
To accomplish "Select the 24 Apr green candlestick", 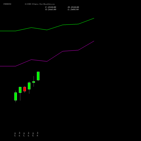I will click(20, 90).
